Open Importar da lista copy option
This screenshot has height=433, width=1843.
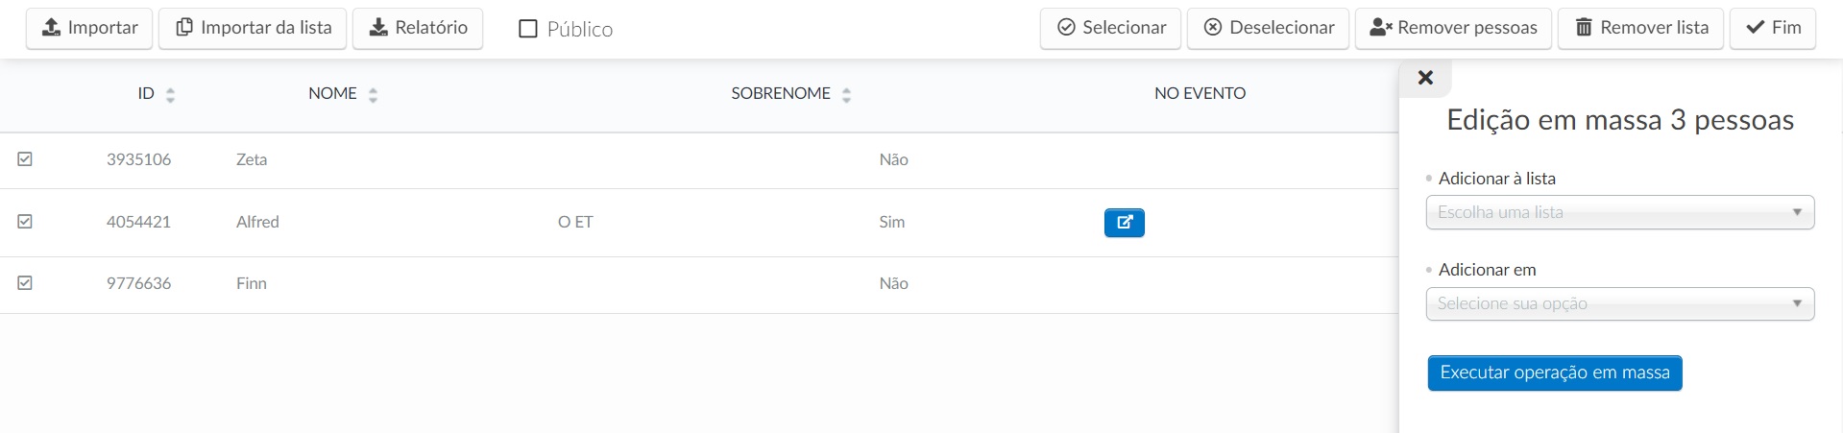253,28
